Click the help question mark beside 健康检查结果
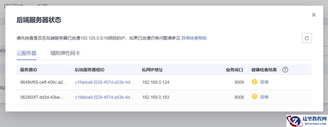The height and width of the screenshot is (127, 328). [x=285, y=70]
